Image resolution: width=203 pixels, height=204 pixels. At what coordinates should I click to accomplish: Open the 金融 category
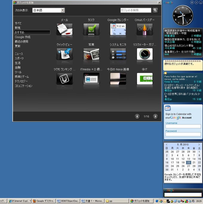[18, 67]
